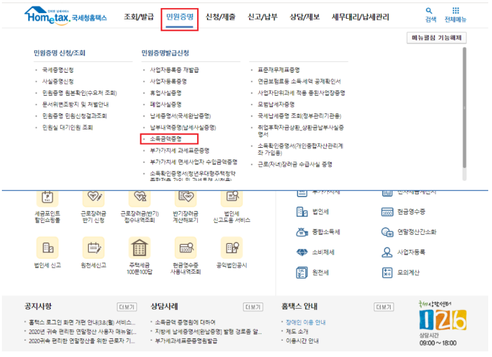Click the 메뉴펼침 기능해제 button
This screenshot has height=357, width=492.
[436, 38]
